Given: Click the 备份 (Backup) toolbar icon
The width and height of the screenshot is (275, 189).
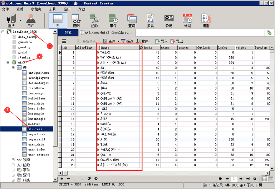Looking at the screenshot, I should (169, 20).
